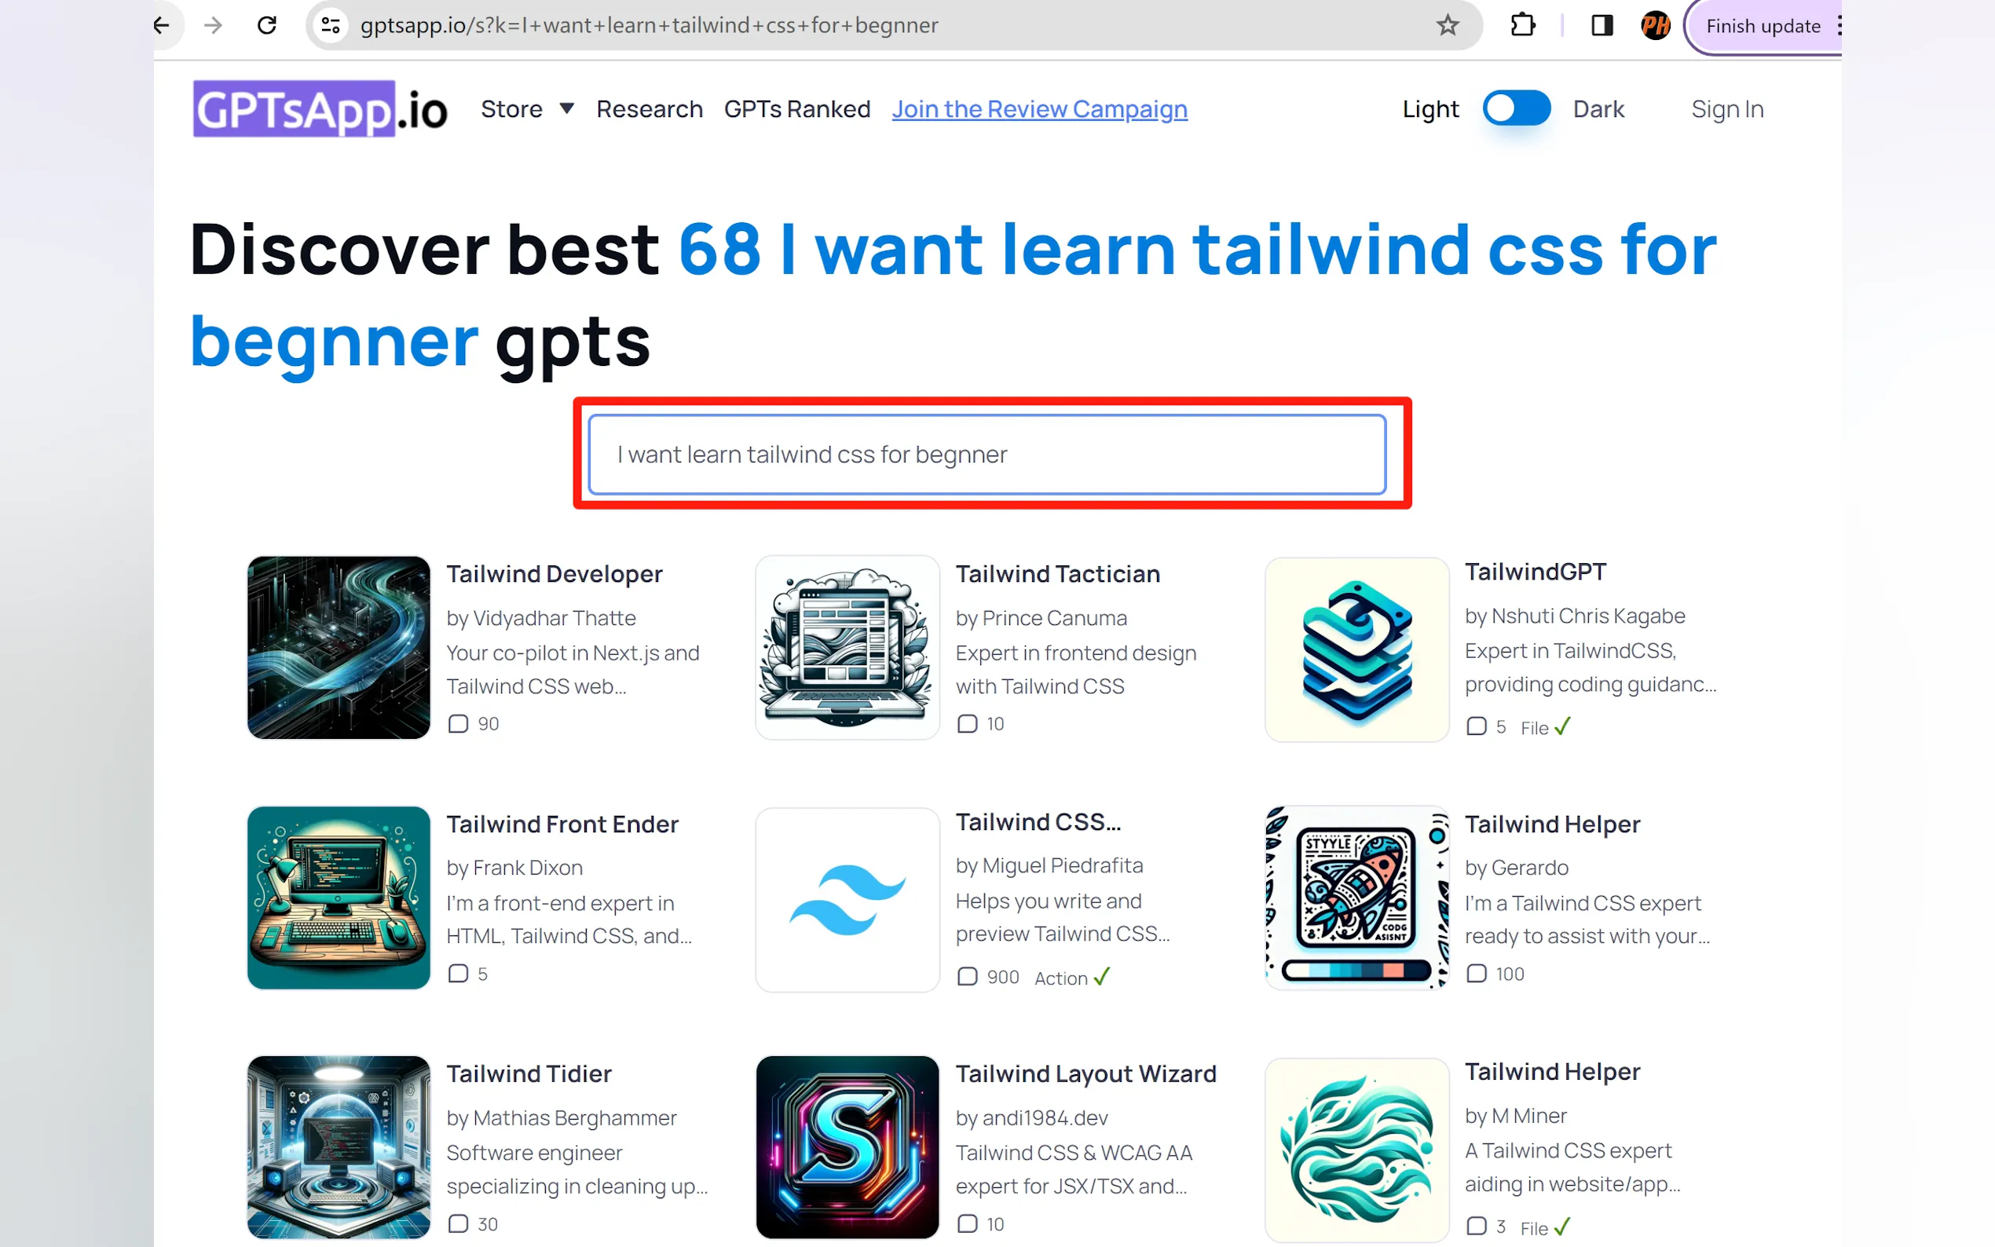Click the PH profile avatar icon

click(x=1654, y=26)
